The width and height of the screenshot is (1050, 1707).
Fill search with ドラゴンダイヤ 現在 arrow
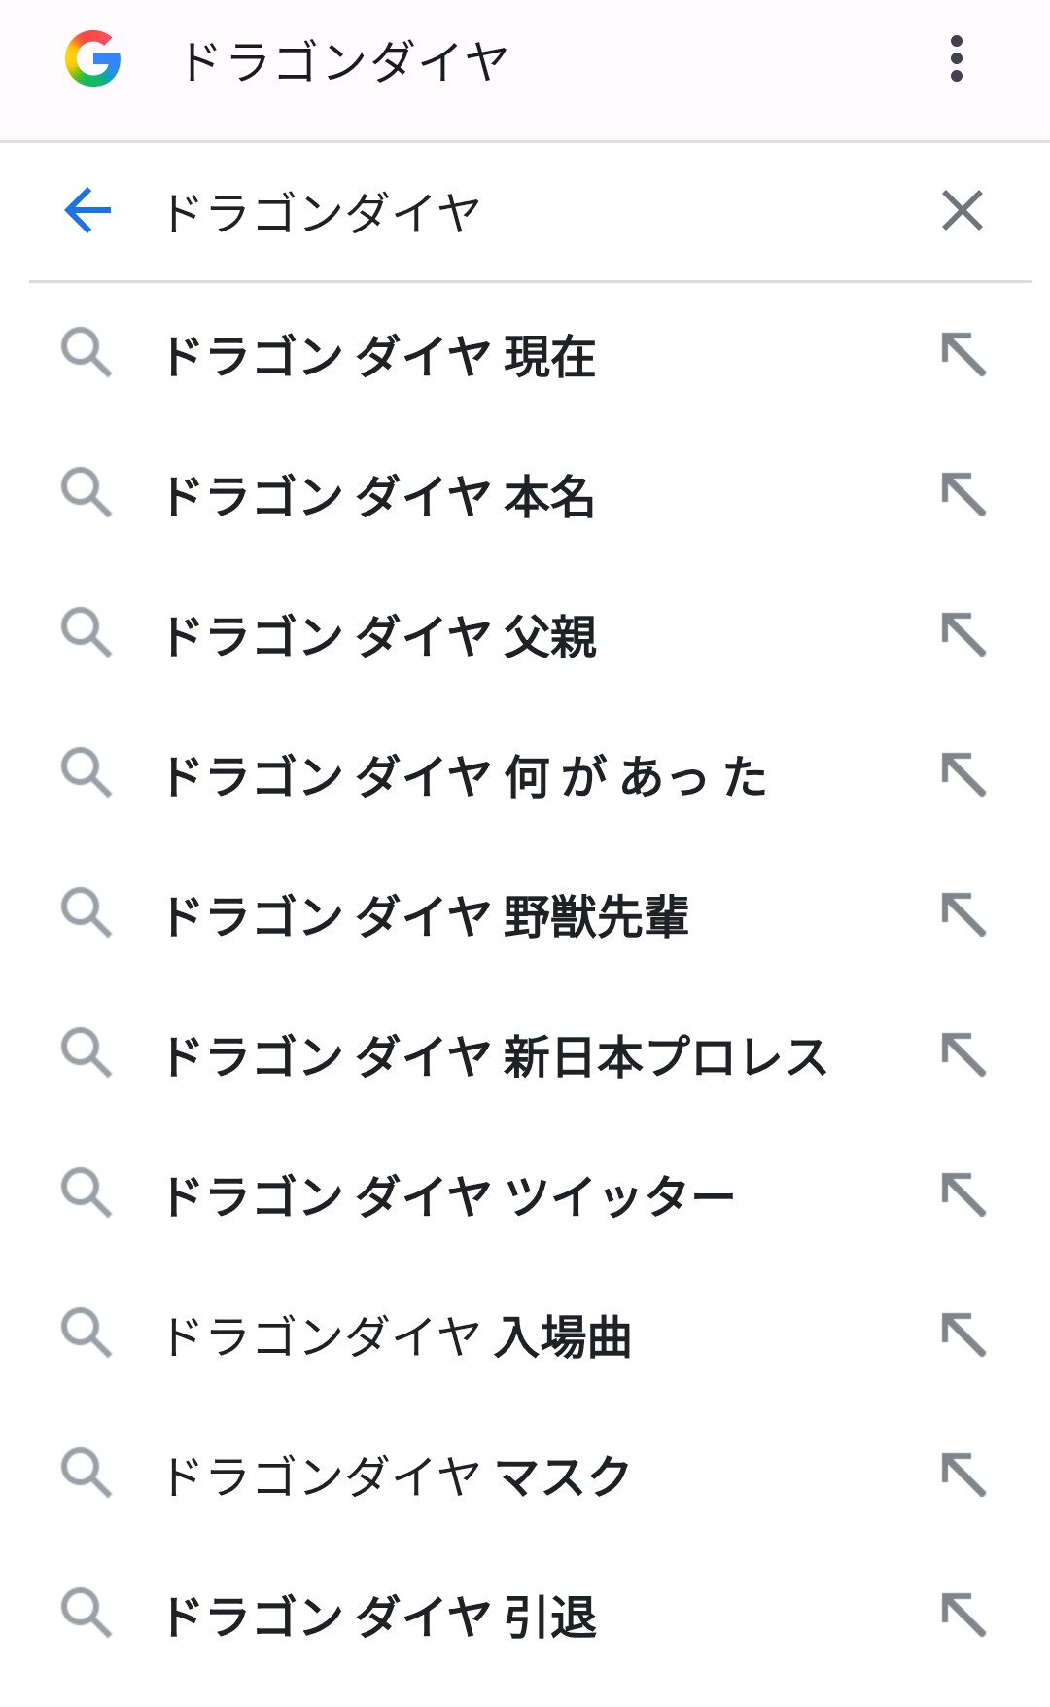coord(963,355)
